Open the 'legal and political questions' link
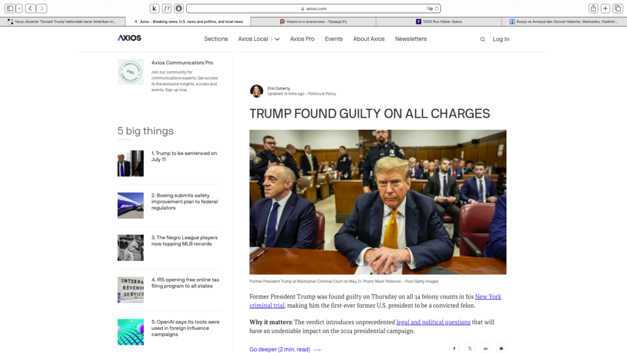627x353 pixels. (433, 322)
